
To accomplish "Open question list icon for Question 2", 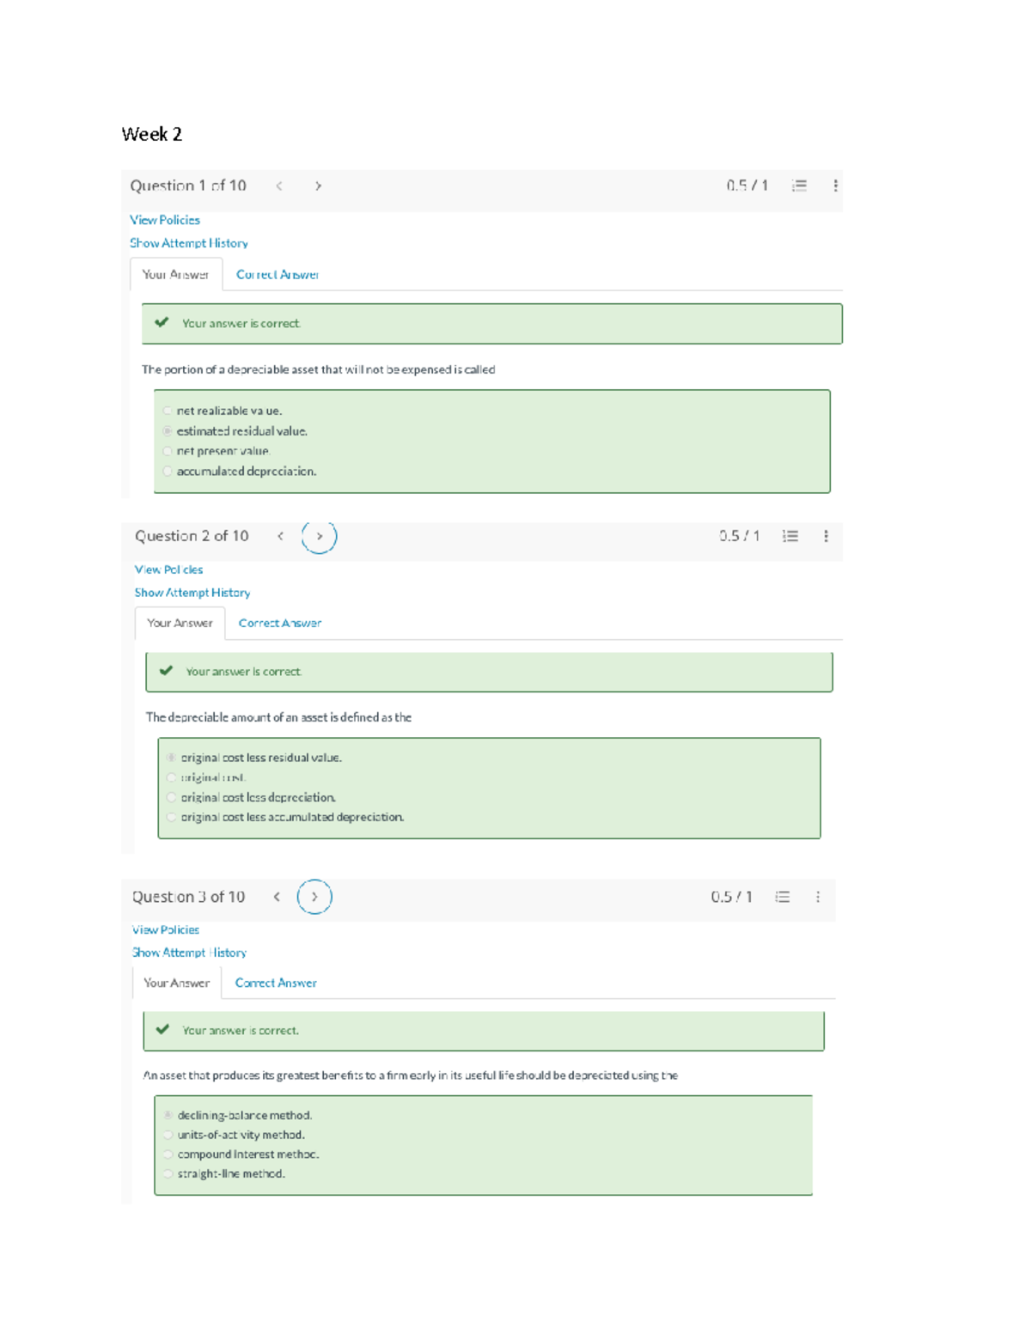I will (790, 536).
